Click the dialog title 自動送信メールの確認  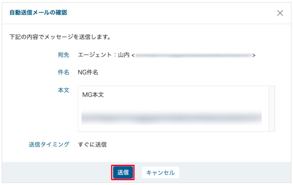click(38, 13)
